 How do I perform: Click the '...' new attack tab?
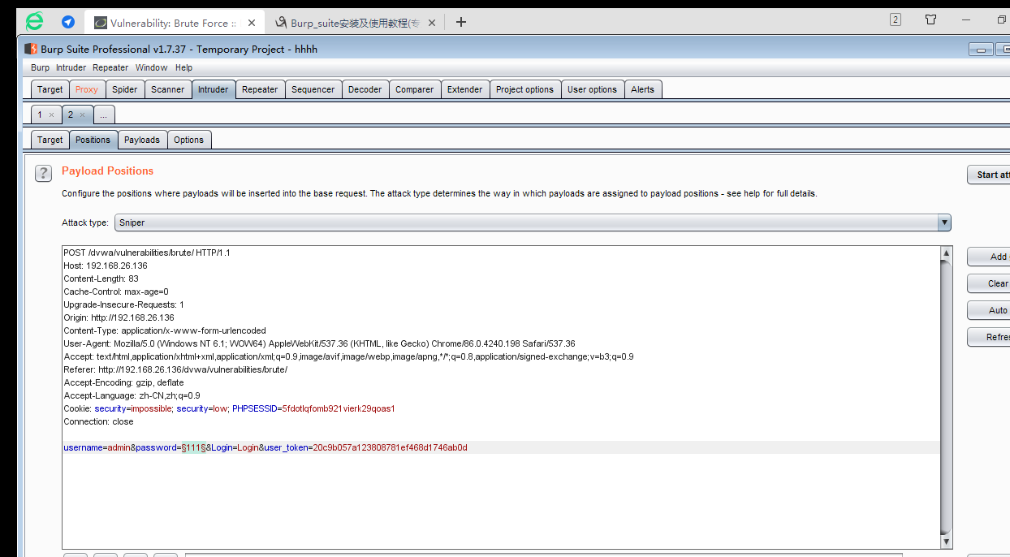coord(104,115)
